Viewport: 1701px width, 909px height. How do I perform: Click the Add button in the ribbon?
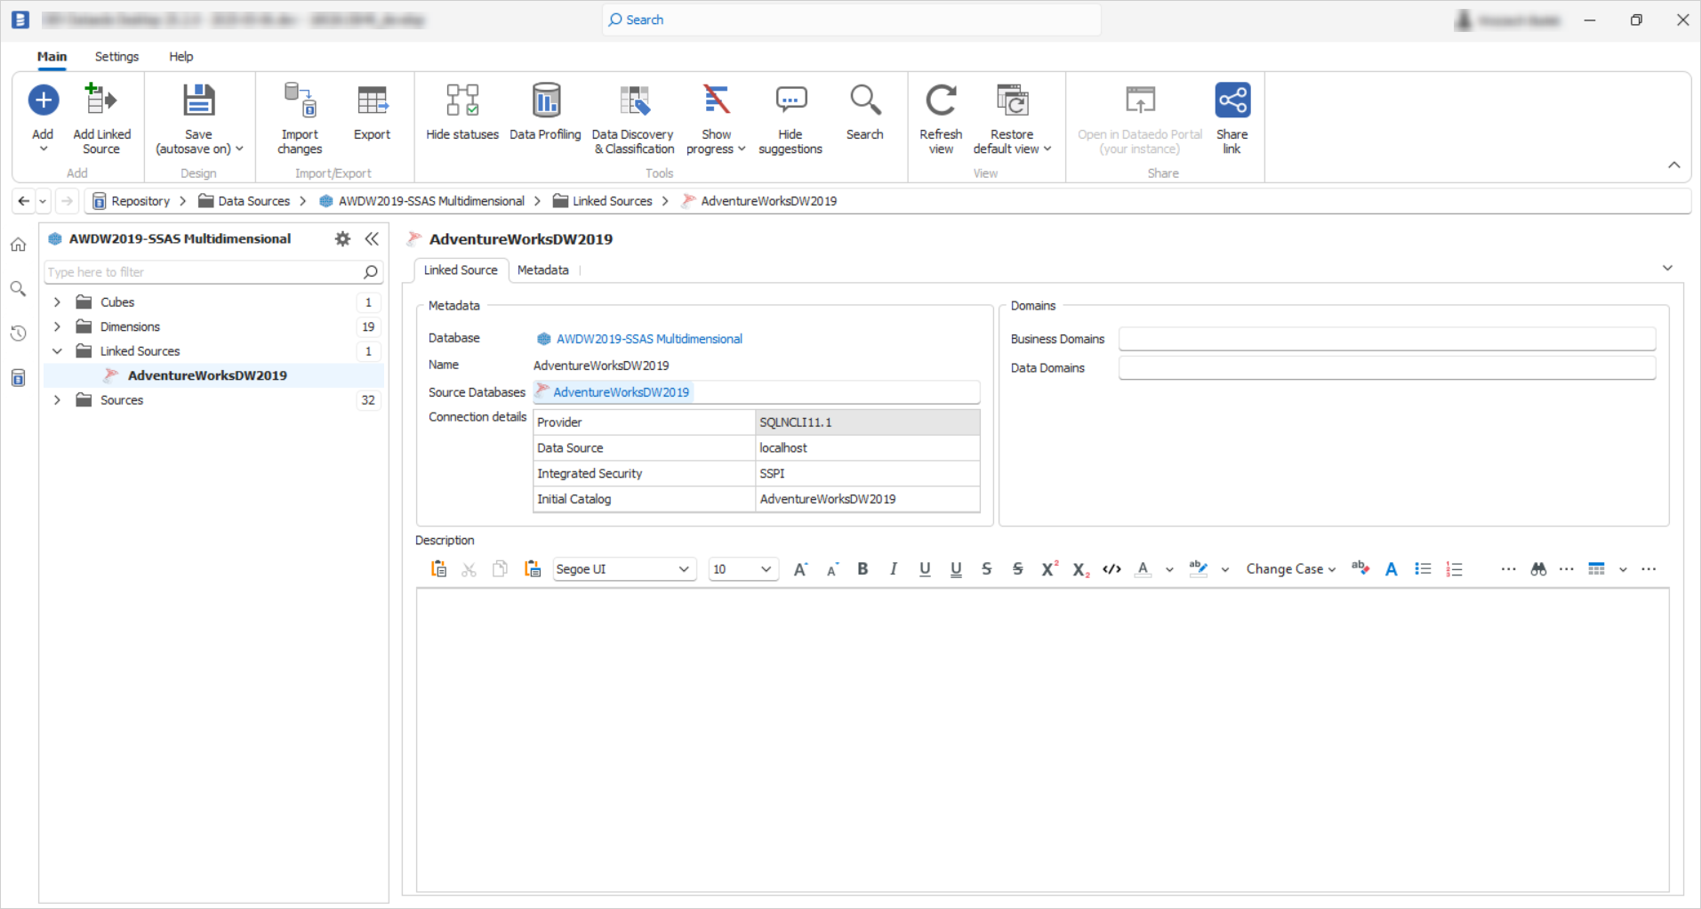pos(43,117)
